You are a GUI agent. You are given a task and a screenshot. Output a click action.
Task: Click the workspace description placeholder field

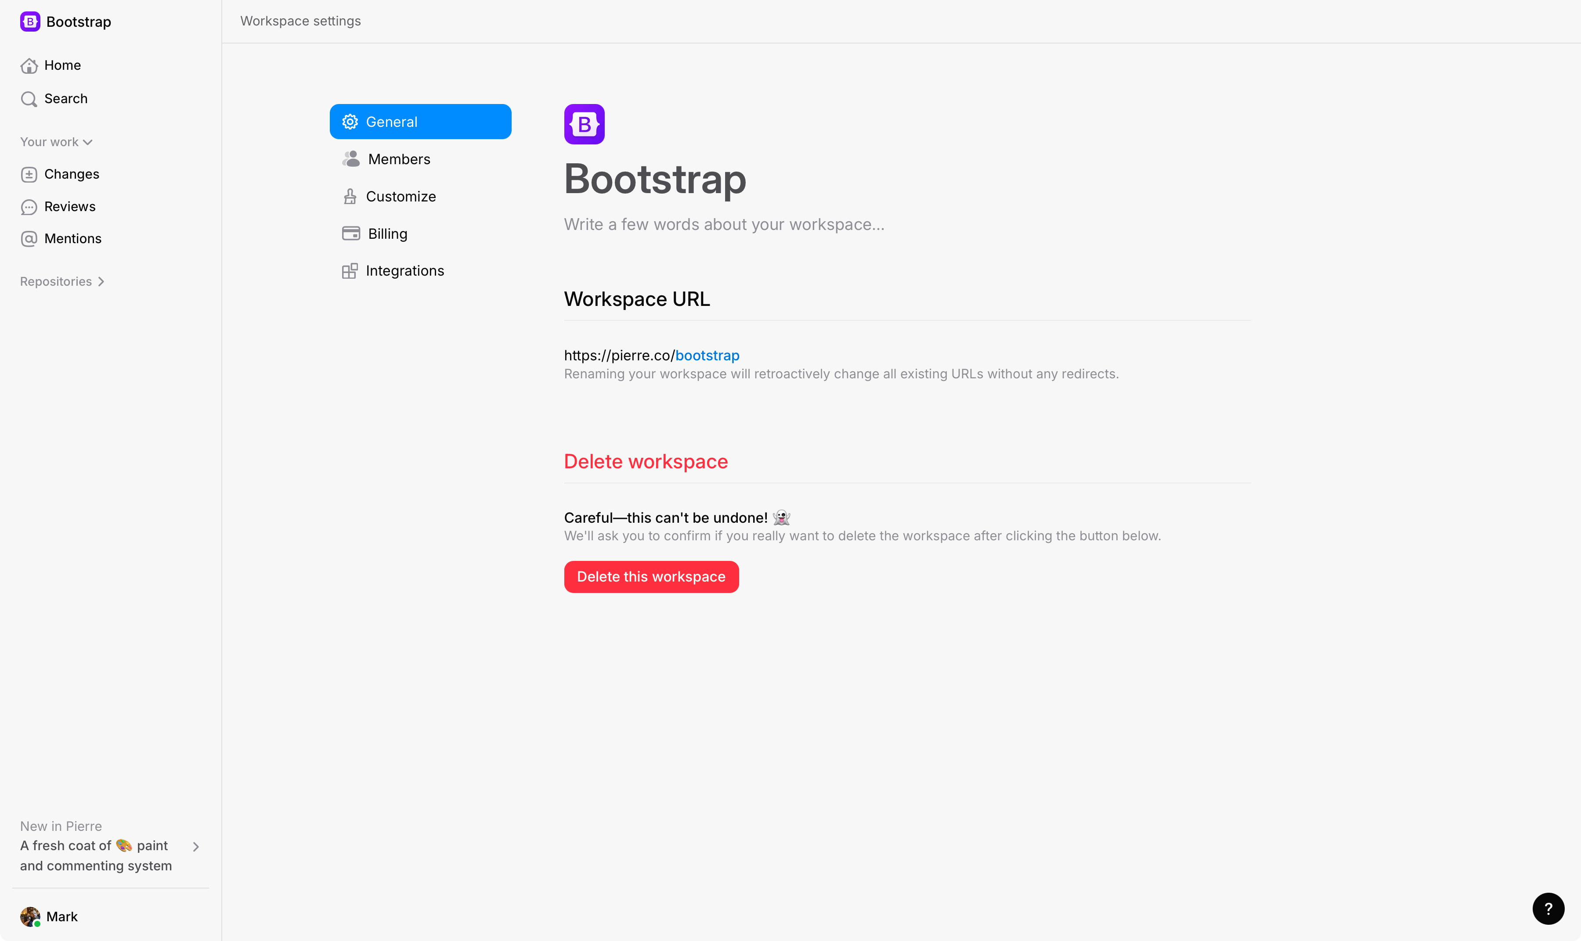[724, 224]
